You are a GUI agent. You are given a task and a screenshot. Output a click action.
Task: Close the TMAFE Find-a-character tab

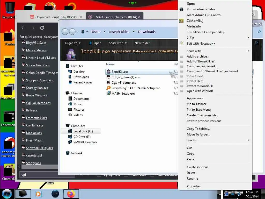(x=139, y=17)
